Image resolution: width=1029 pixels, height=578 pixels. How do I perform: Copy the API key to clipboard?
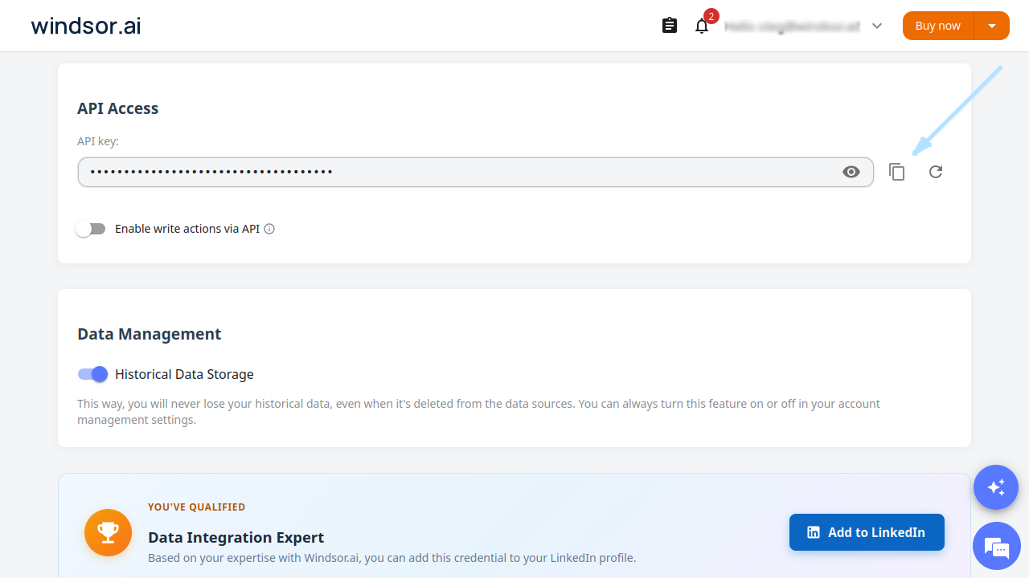[897, 172]
